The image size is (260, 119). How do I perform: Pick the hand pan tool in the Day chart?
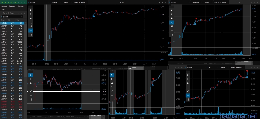tap(188, 83)
